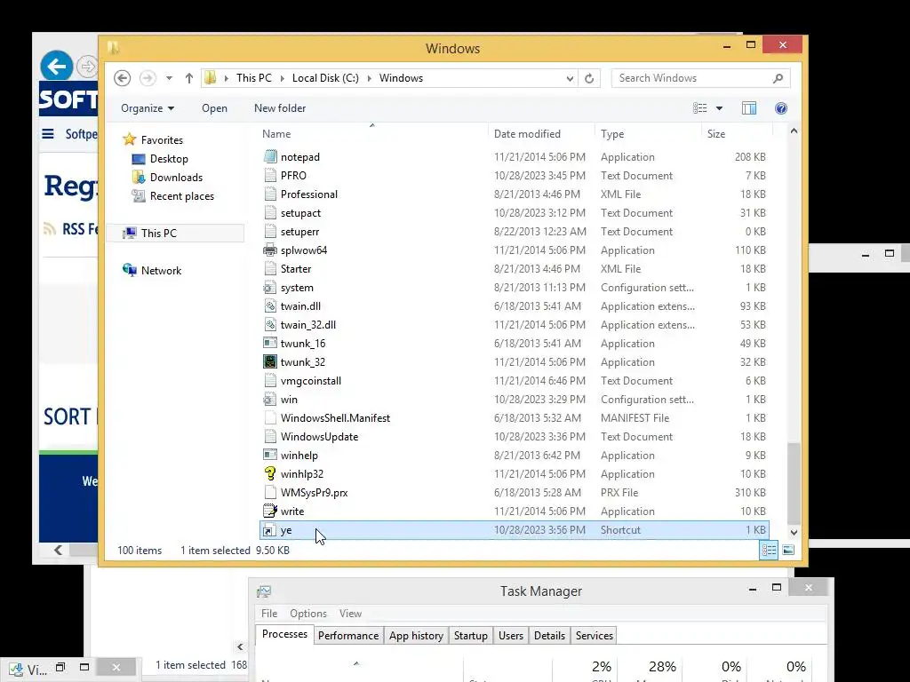The height and width of the screenshot is (682, 910).
Task: Open address bar history dropdown
Action: pyautogui.click(x=570, y=78)
